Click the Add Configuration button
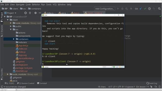The height and width of the screenshot is (91, 162). click(105, 9)
